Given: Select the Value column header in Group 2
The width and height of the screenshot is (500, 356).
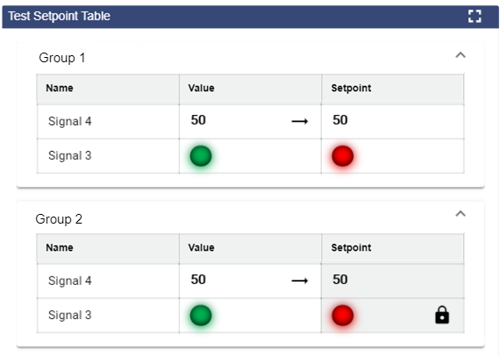Looking at the screenshot, I should (201, 247).
